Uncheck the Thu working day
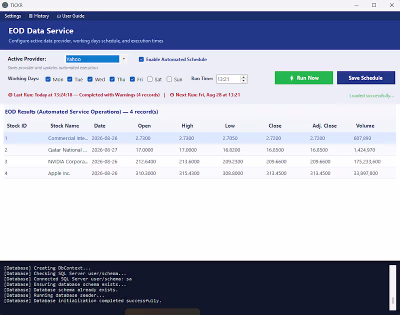Screen dimensions: 400x315 pyautogui.click(x=112, y=79)
